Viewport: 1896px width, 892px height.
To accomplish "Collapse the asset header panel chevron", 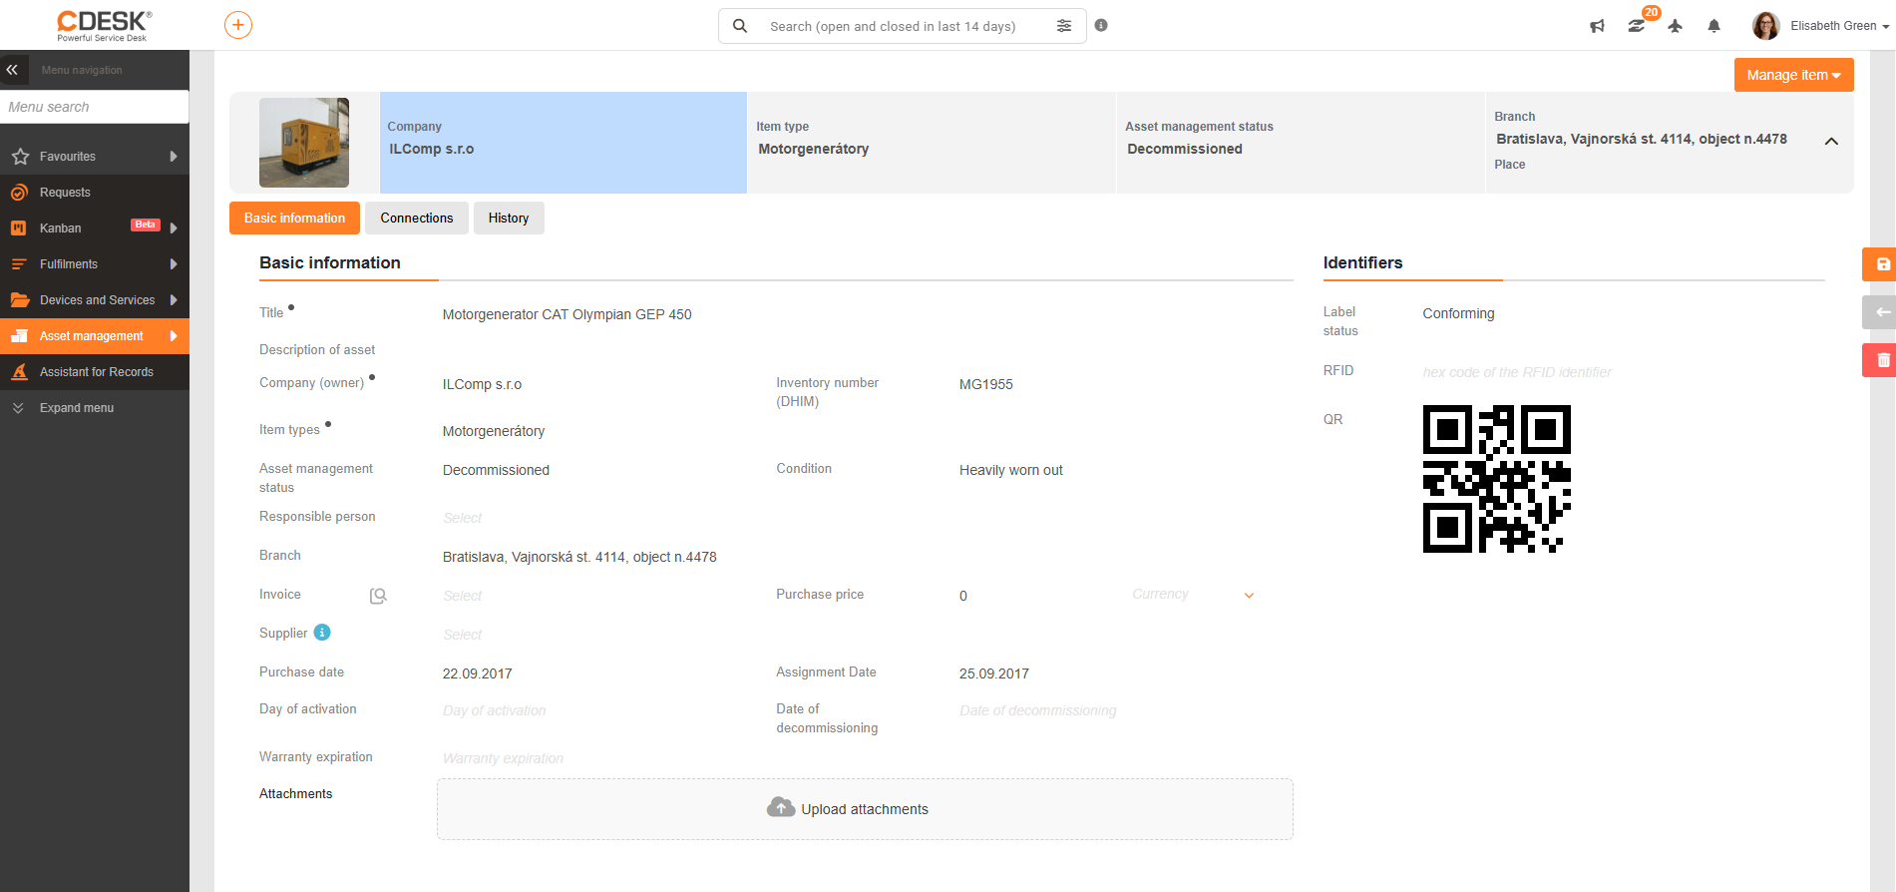I will pos(1831,141).
